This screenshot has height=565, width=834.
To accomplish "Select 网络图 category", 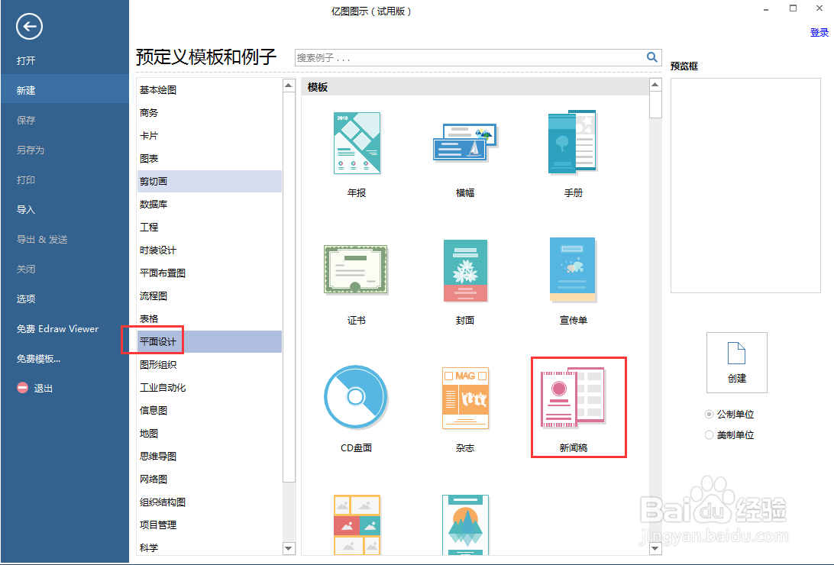I will point(209,479).
